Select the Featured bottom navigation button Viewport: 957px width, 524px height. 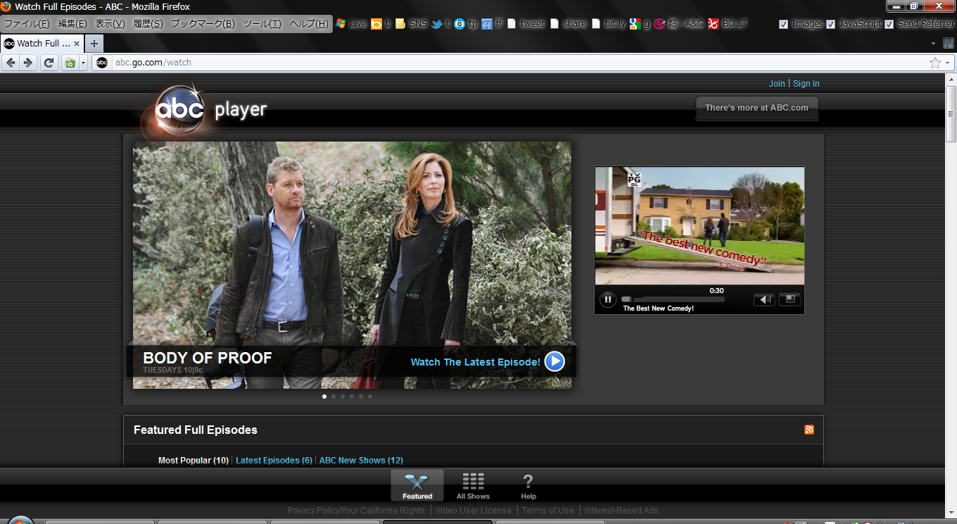point(417,486)
